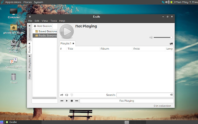Open the Places menu in top panel
This screenshot has width=198, height=124.
[x=28, y=2]
